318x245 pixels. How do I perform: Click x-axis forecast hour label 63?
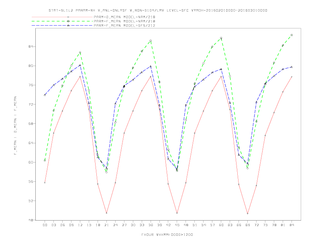[230, 225]
